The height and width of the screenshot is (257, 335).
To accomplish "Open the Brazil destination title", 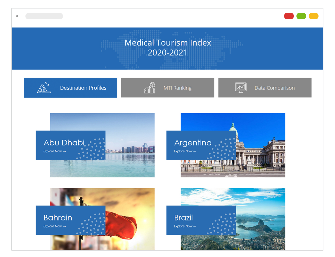I will tap(183, 218).
